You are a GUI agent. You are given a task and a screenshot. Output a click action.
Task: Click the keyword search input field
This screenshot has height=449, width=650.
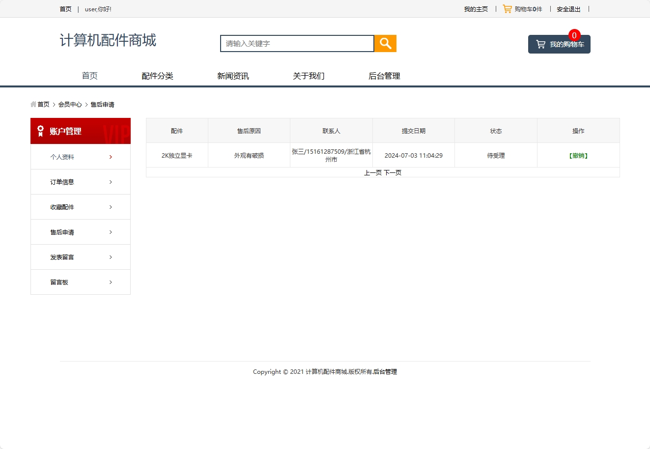(297, 43)
